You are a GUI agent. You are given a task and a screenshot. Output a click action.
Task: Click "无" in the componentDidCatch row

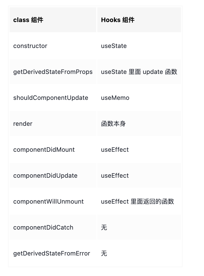[104, 227]
